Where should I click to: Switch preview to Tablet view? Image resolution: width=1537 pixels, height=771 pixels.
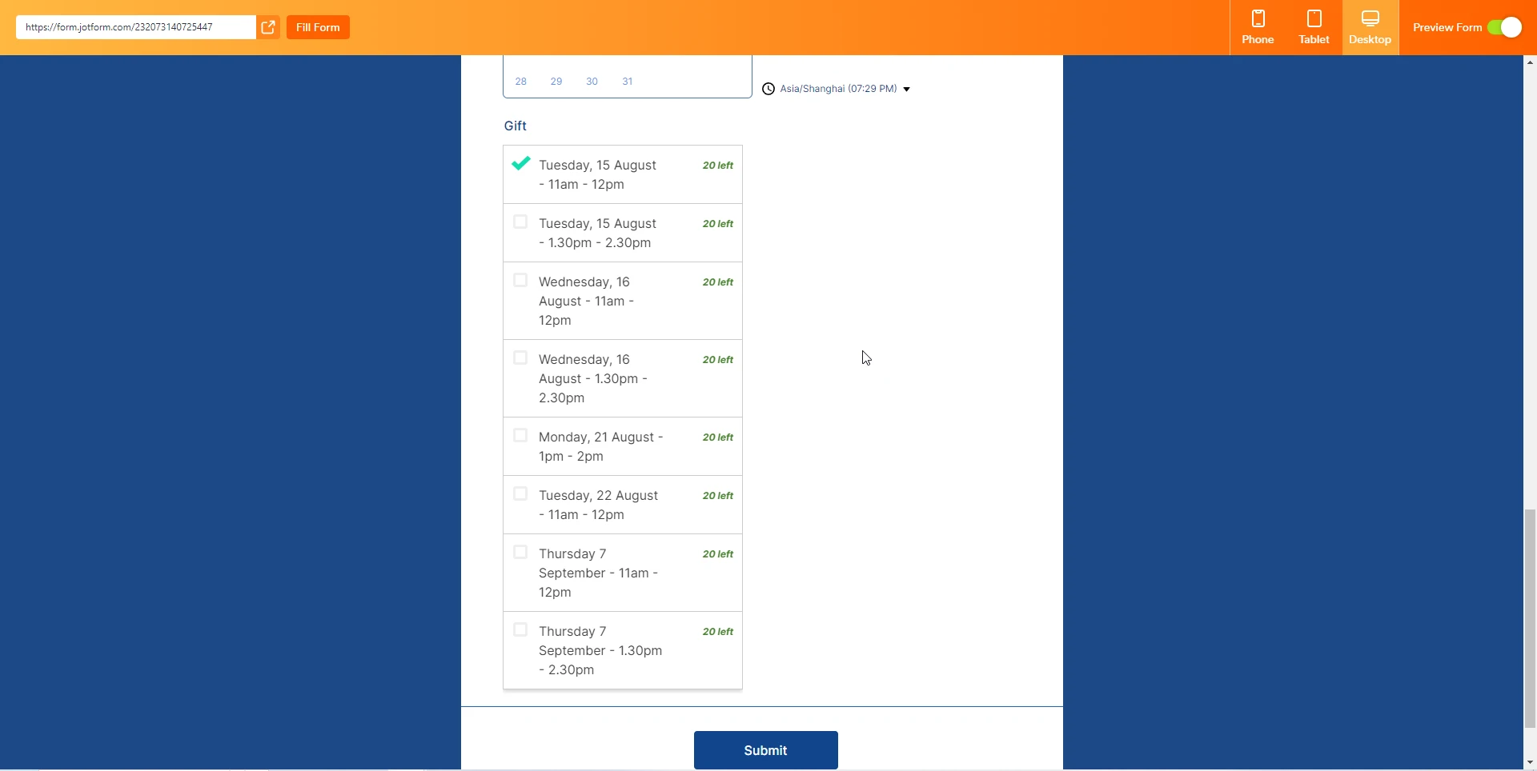pos(1313,26)
